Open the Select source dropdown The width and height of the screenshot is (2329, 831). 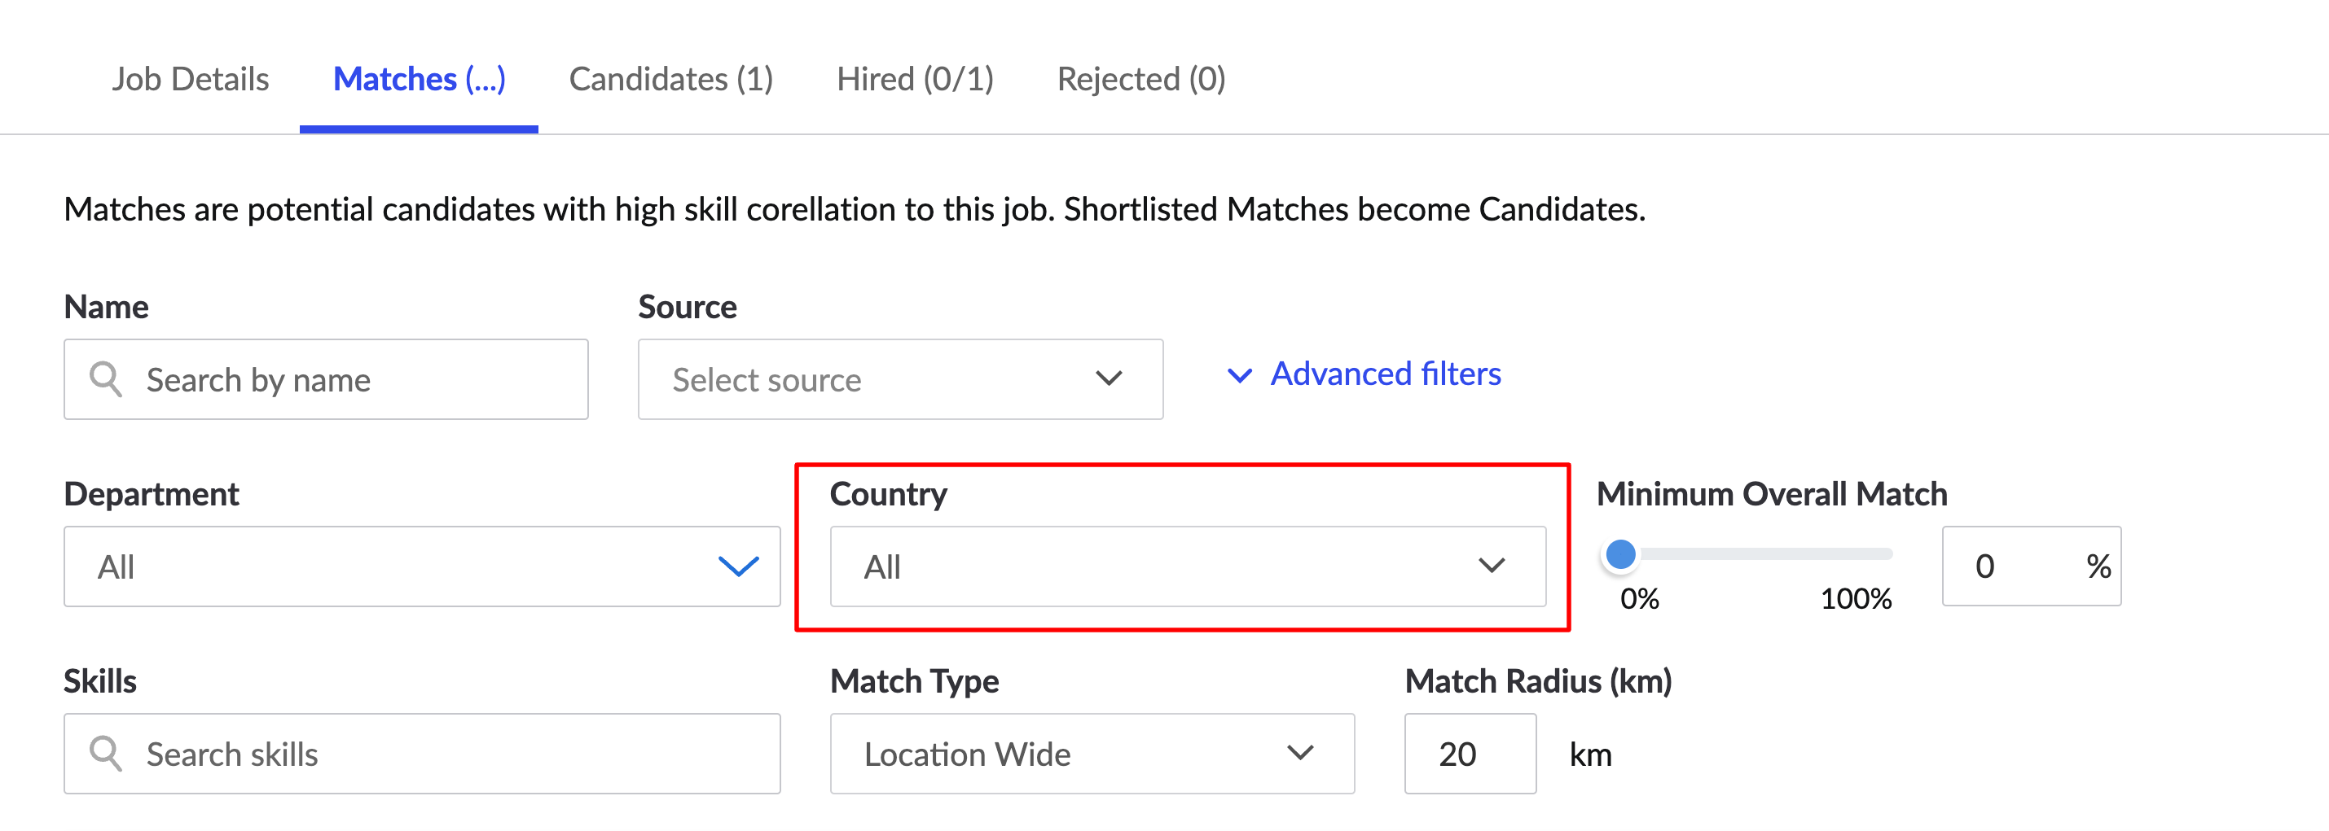[899, 379]
